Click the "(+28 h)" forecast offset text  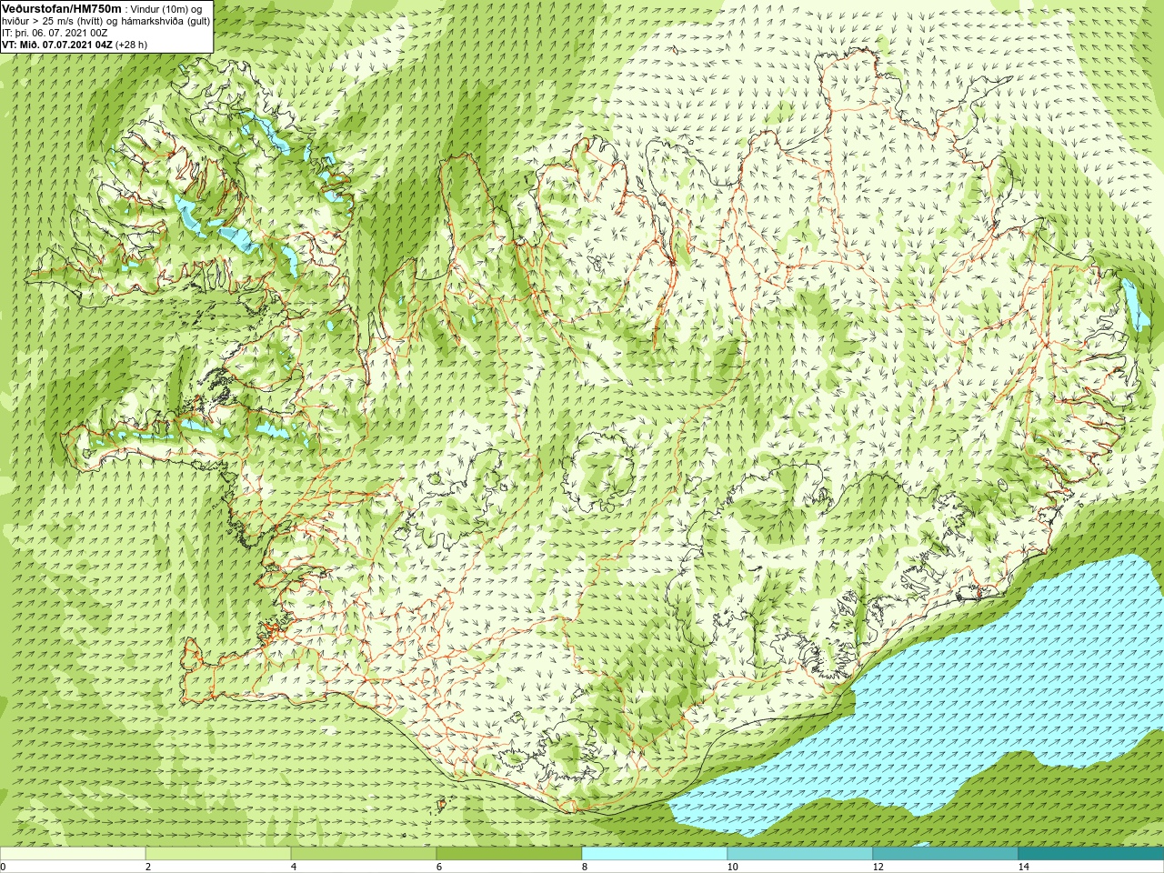click(131, 44)
